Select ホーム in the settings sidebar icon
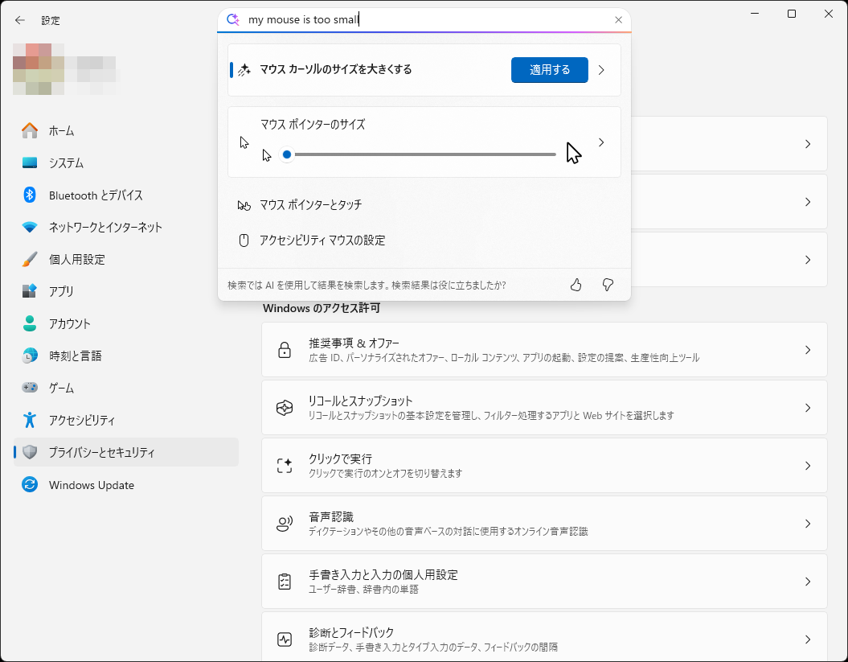This screenshot has width=848, height=662. (x=29, y=130)
